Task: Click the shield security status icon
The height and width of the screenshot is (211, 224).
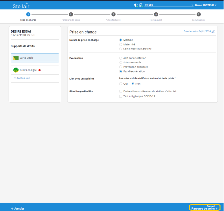Action: [136, 5]
